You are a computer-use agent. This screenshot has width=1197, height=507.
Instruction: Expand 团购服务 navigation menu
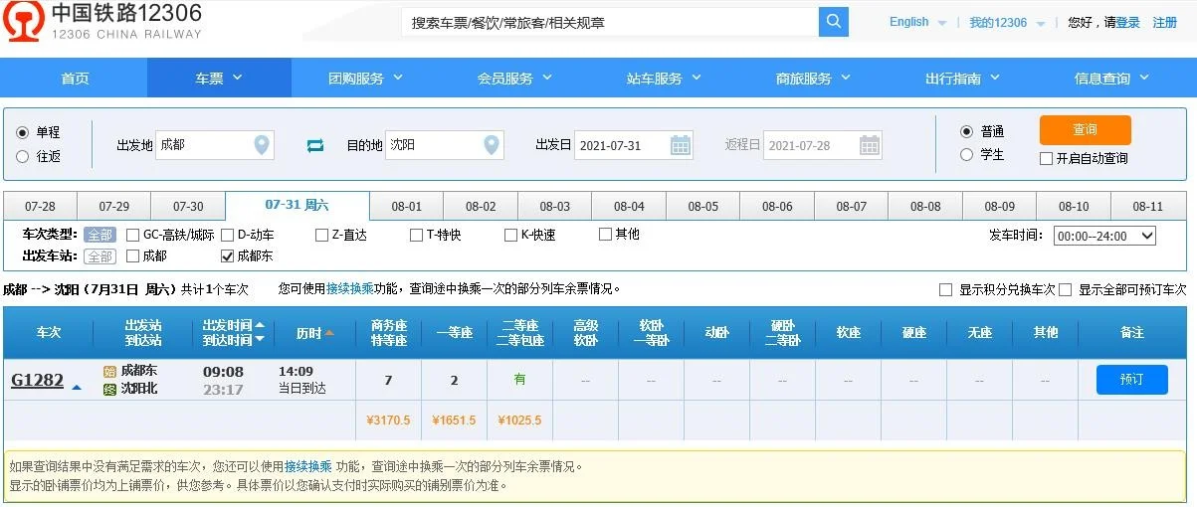(x=366, y=79)
